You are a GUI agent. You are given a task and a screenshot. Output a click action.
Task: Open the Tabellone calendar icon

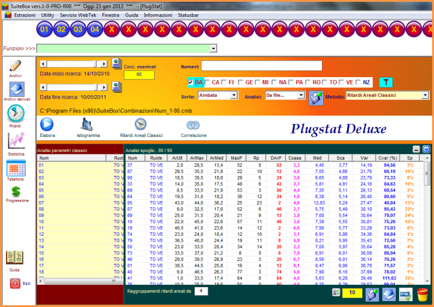(x=16, y=168)
